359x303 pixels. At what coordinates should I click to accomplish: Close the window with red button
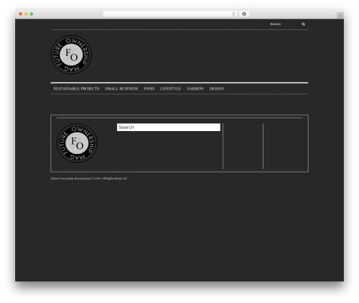coord(21,14)
